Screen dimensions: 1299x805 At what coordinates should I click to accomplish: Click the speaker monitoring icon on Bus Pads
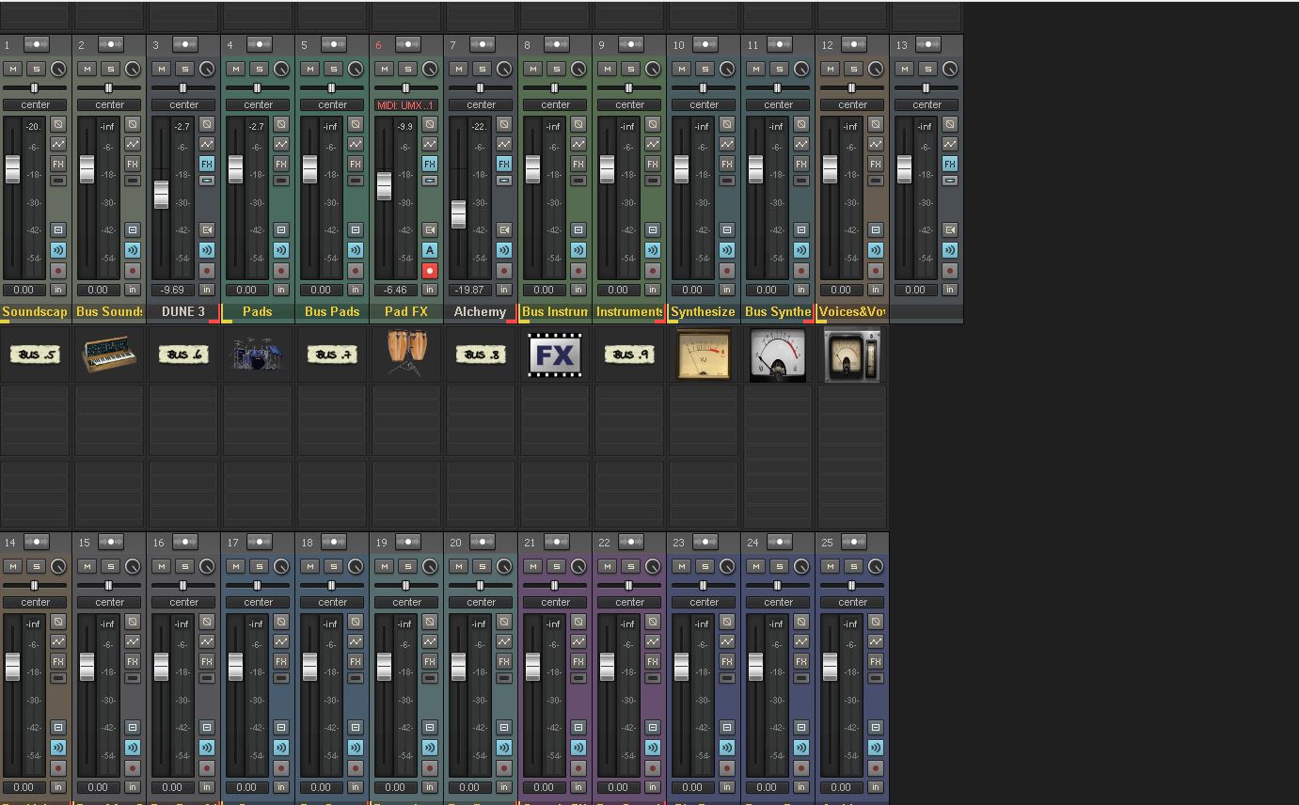point(356,250)
